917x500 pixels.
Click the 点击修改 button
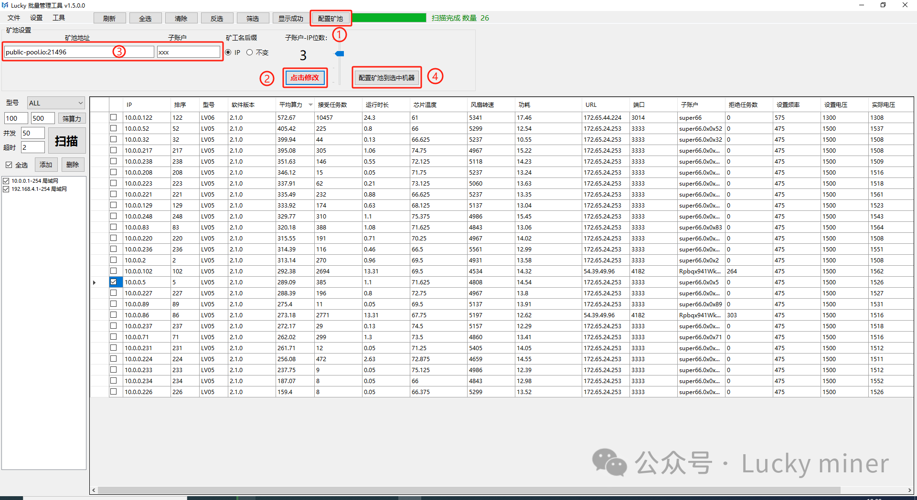pyautogui.click(x=305, y=78)
